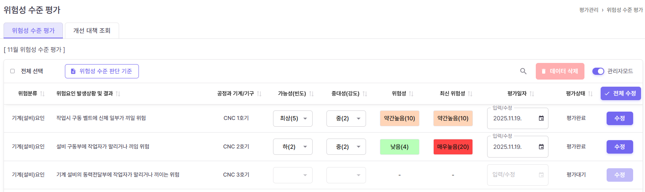
Task: Sort by 가능성(빈도) column icon
Action: 311,94
